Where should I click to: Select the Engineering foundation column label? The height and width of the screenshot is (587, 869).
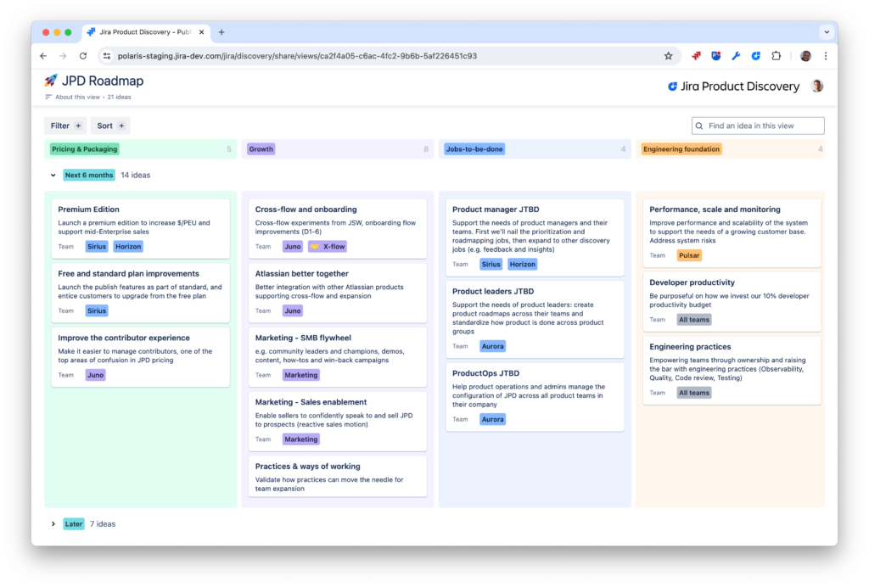tap(681, 149)
